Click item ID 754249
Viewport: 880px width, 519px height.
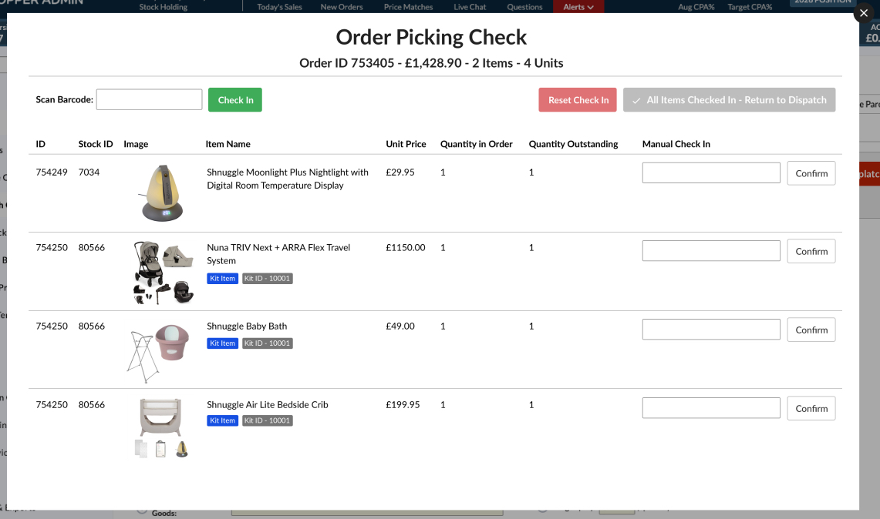[x=52, y=172]
